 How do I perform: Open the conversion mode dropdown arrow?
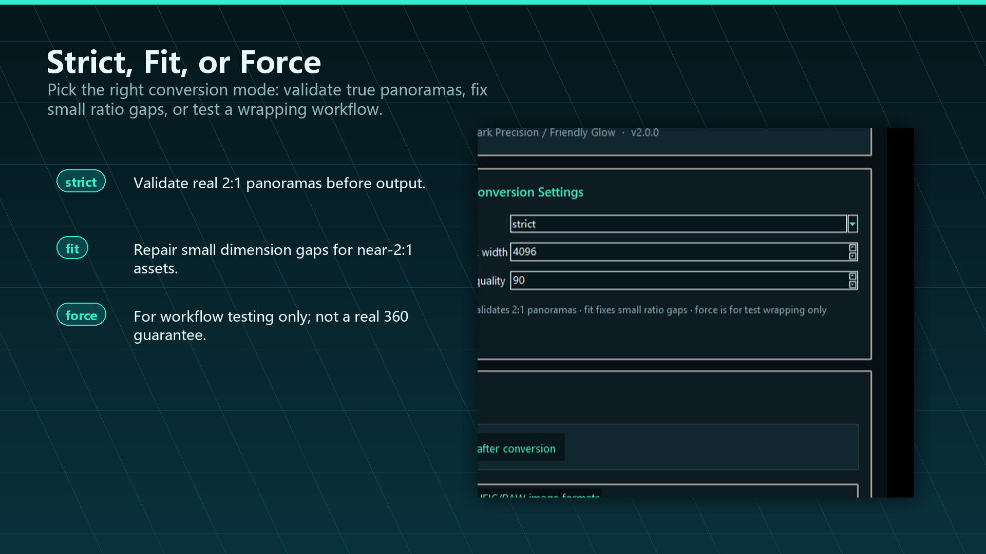(x=852, y=224)
